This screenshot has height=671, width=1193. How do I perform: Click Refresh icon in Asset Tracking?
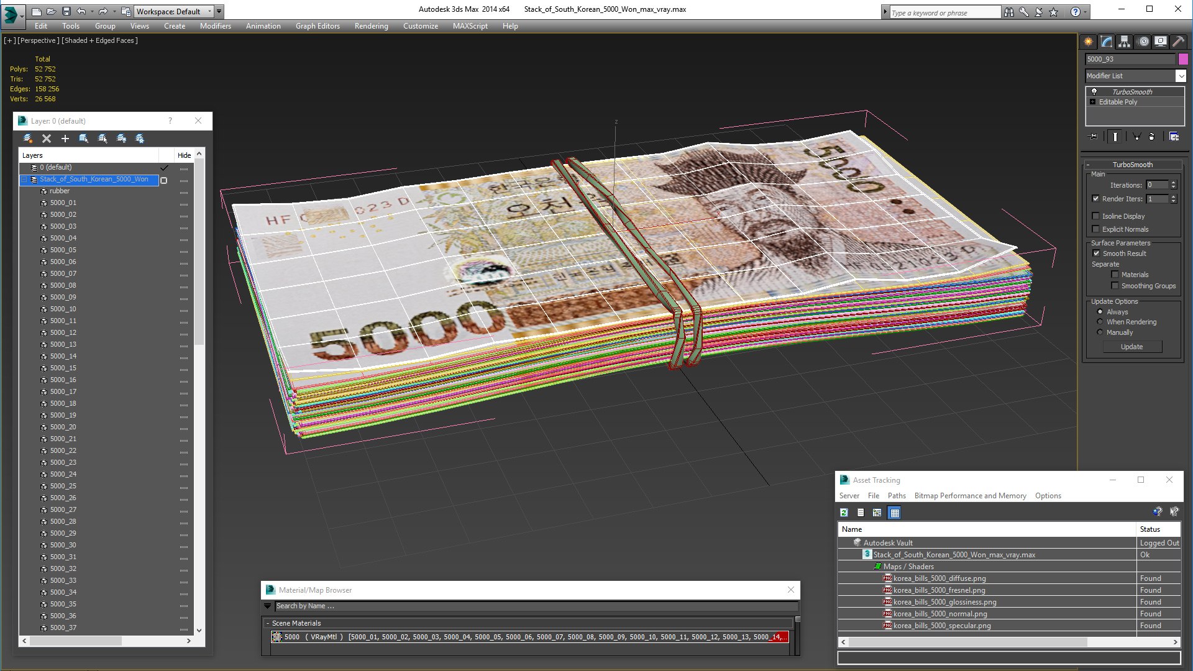pyautogui.click(x=844, y=513)
